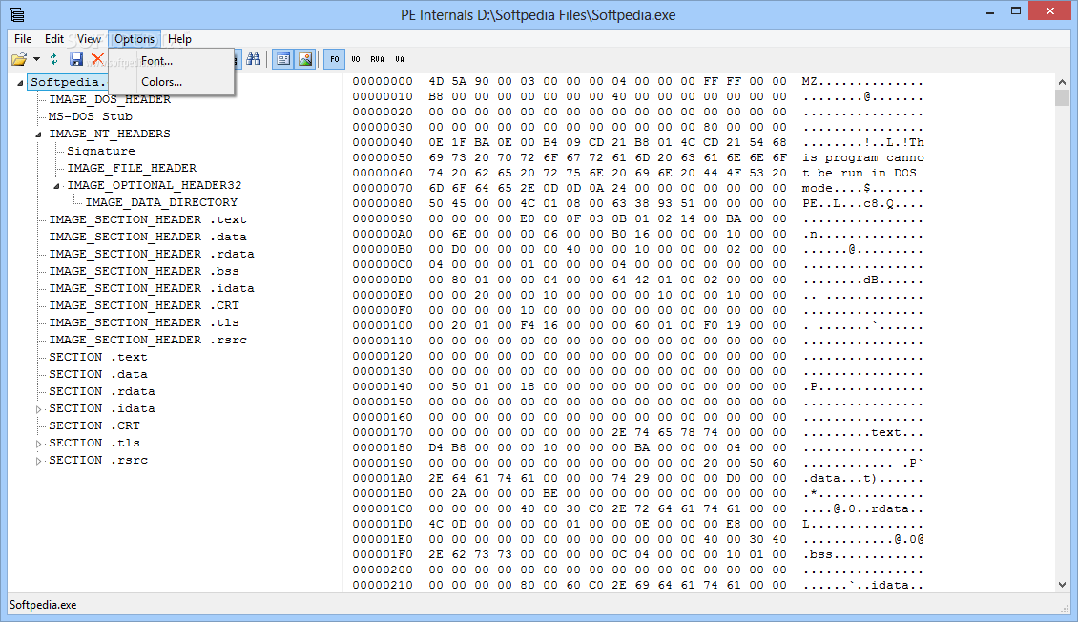Select SECTION .CRT tree item

point(94,425)
